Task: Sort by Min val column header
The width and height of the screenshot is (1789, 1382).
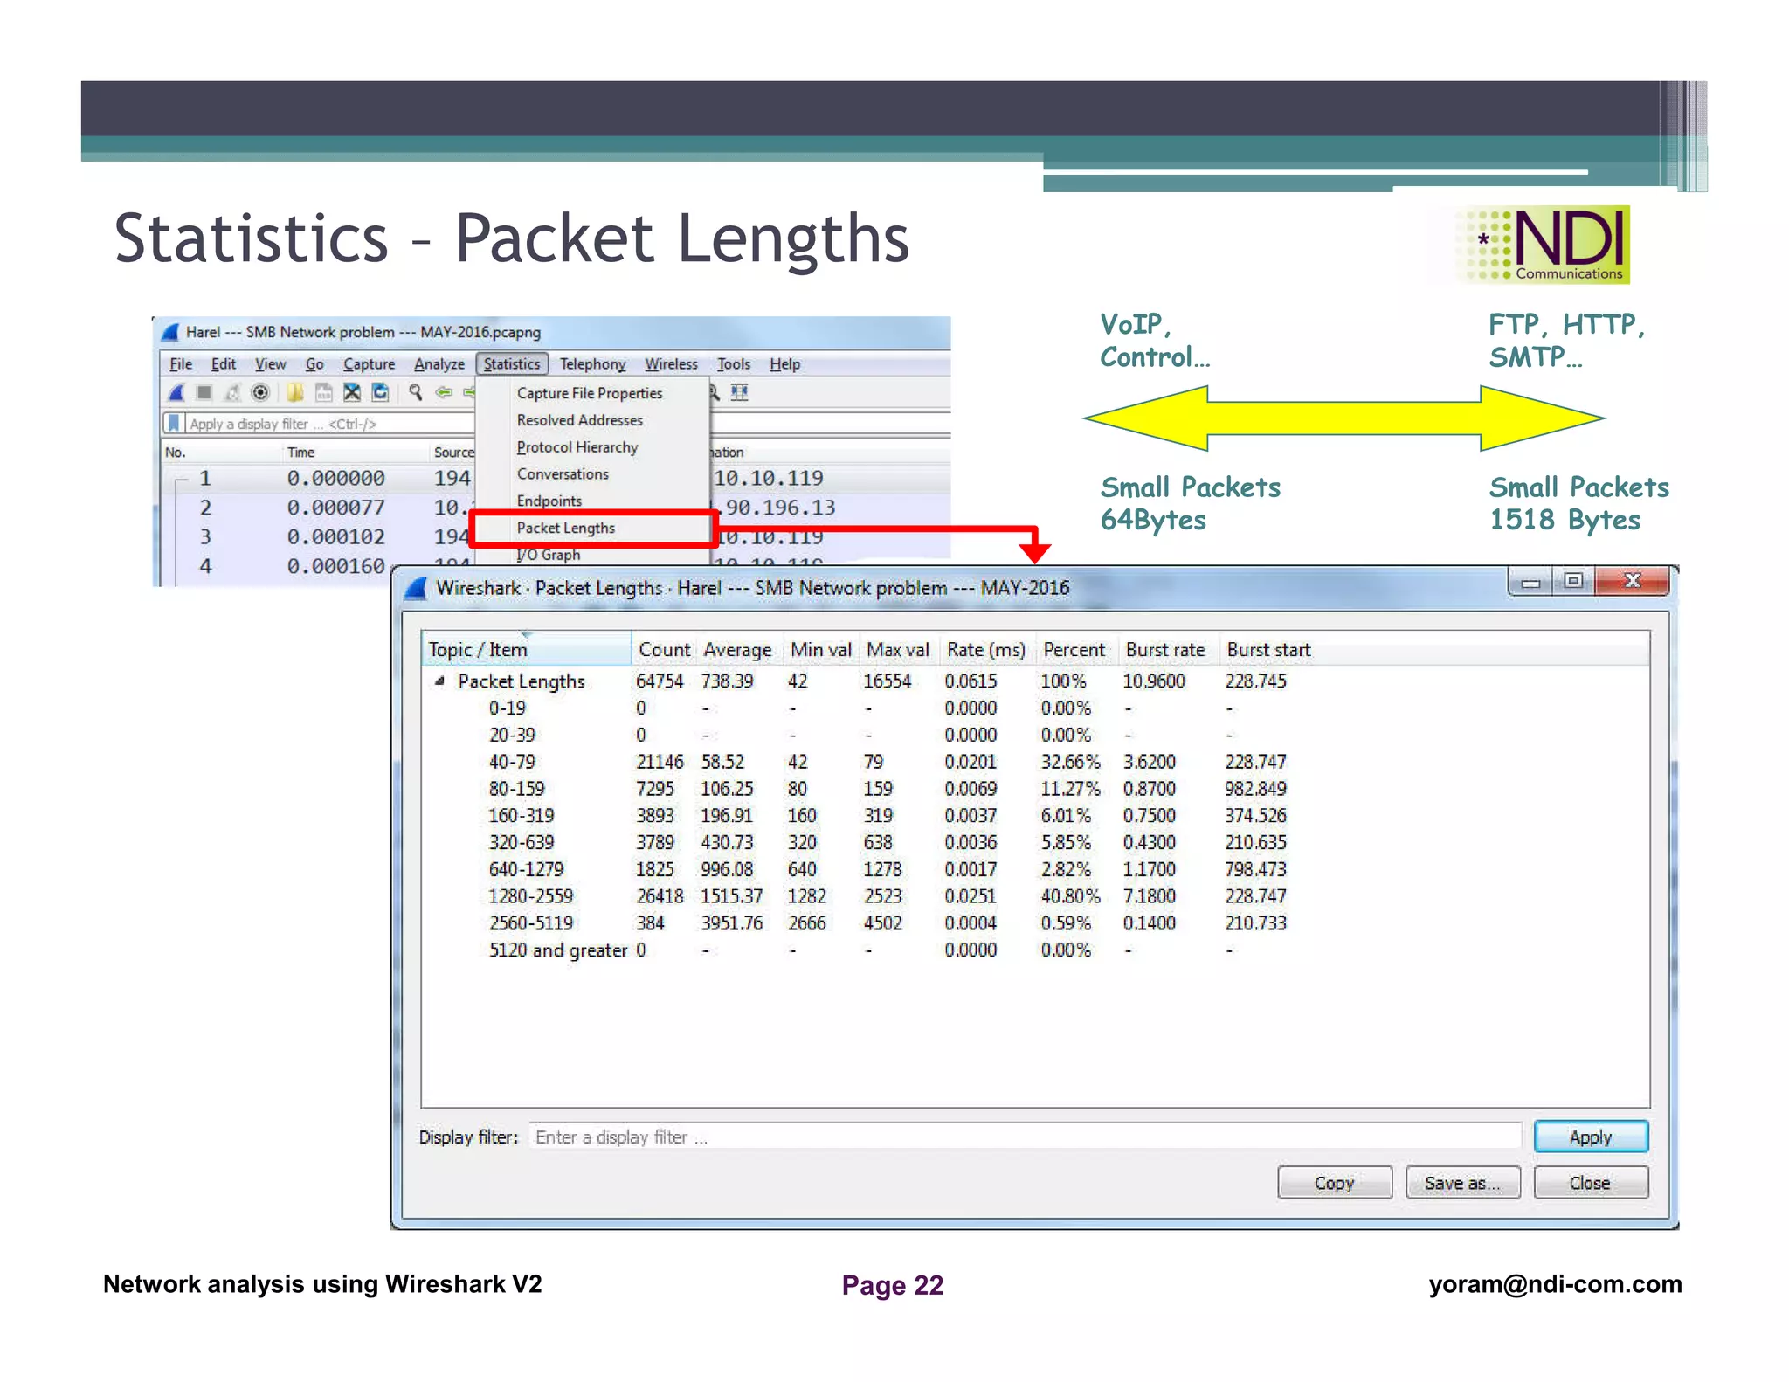Action: pos(820,649)
